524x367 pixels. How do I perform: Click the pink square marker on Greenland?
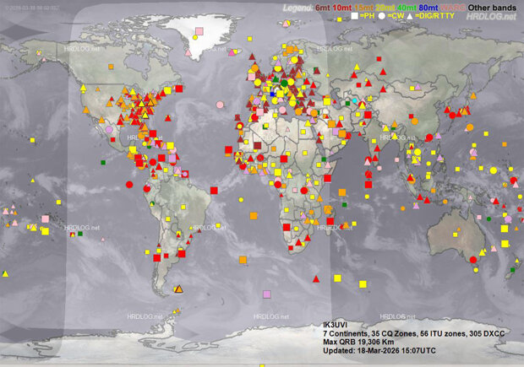tap(199, 31)
